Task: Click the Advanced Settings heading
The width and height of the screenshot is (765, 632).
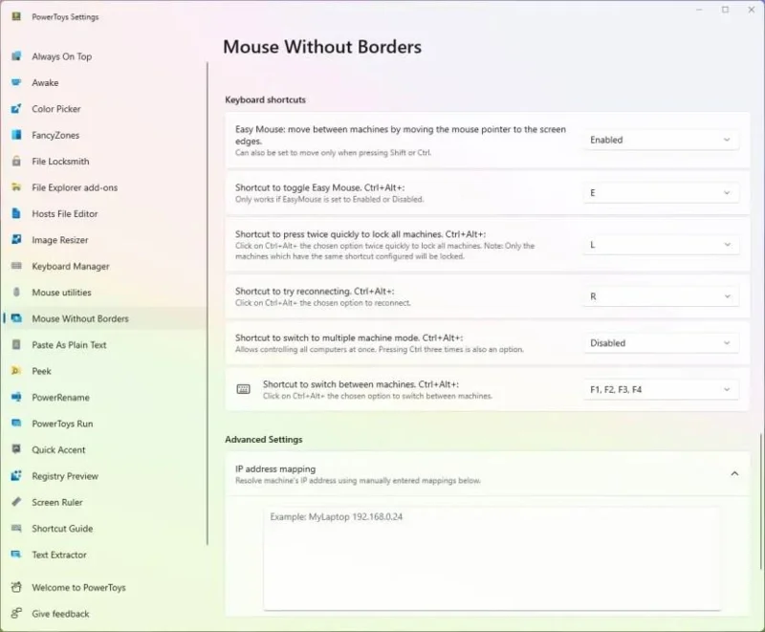Action: click(x=264, y=440)
